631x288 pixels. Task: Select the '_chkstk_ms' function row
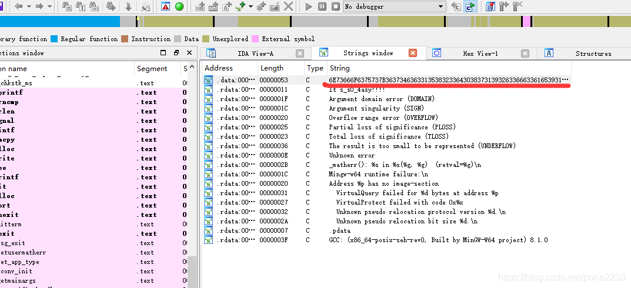pos(94,83)
